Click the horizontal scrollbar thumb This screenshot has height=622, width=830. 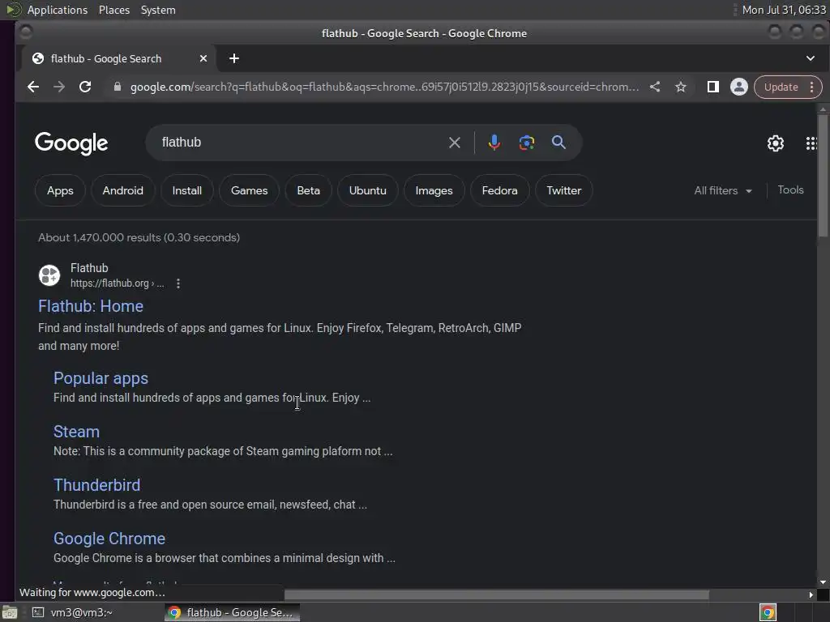click(x=497, y=595)
